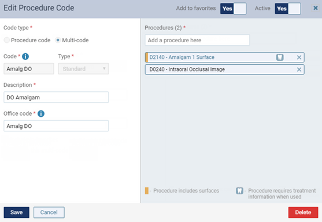
Task: Click the tooth legend icon at bottom
Action: pyautogui.click(x=239, y=191)
